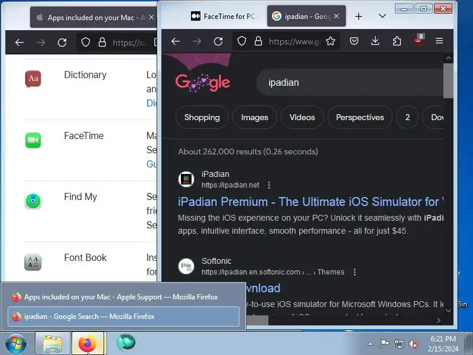
Task: Open uBlock Origin extension with badge 8
Action: pos(419,40)
